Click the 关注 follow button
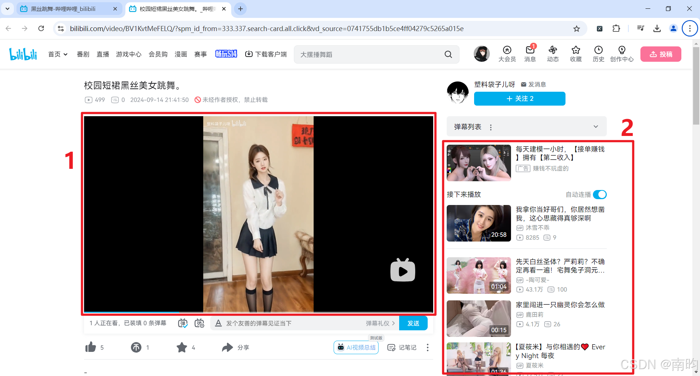Image resolution: width=700 pixels, height=376 pixels. point(519,99)
